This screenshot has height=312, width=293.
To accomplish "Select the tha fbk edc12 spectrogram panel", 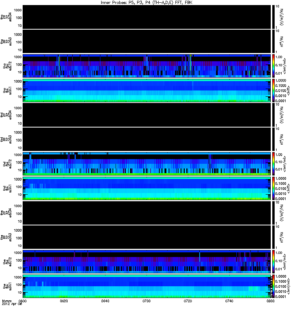I will pos(147,66).
